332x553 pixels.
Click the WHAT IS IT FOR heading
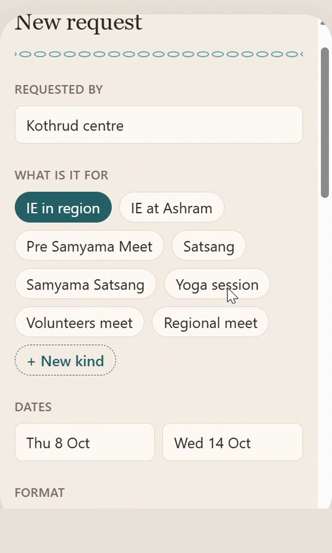(x=61, y=175)
